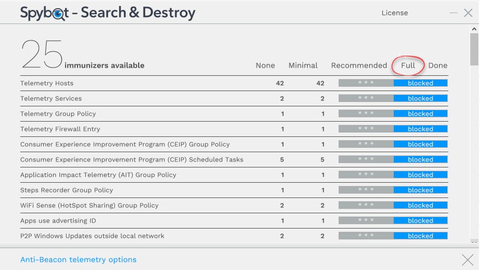Click the star rating bar for Telemetry Firewall Entry
This screenshot has height=270, width=480.
[366, 129]
